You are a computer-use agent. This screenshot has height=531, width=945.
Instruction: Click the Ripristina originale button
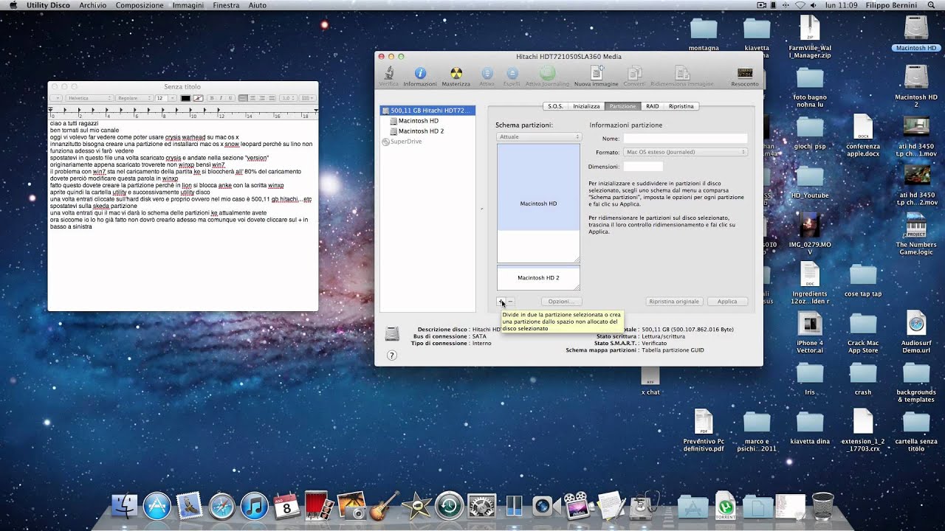point(673,302)
